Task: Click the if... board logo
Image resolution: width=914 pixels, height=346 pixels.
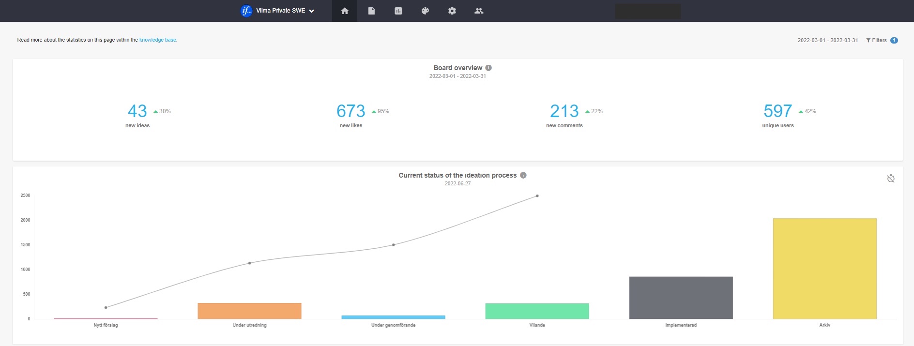Action: click(246, 11)
